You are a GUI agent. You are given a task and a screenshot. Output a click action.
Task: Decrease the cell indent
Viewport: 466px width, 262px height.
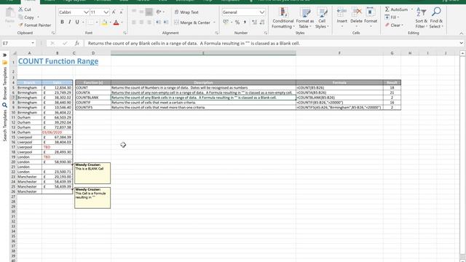pos(159,23)
